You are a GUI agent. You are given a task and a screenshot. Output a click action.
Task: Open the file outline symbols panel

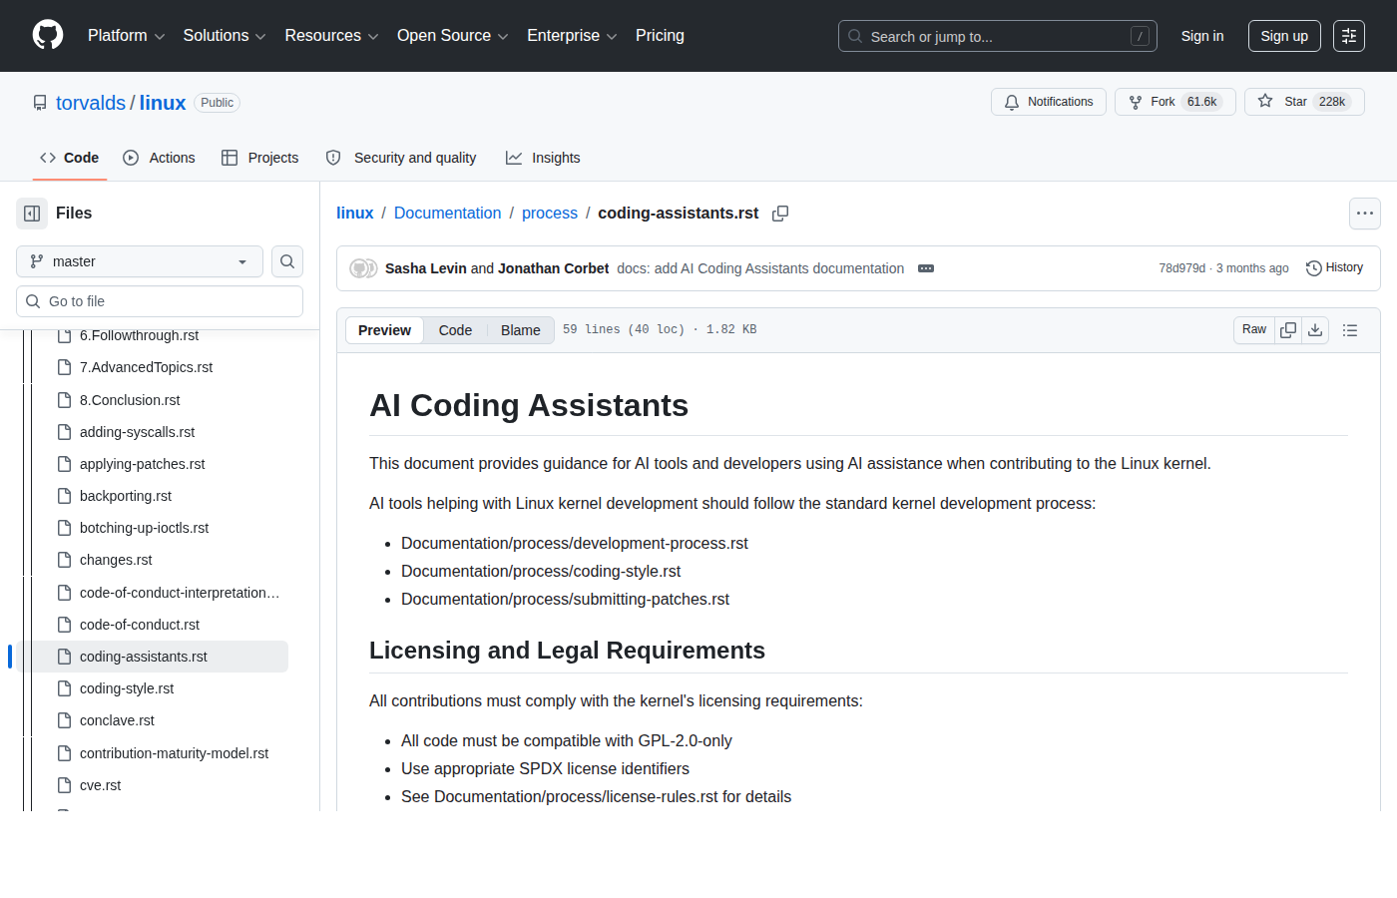pos(1350,330)
